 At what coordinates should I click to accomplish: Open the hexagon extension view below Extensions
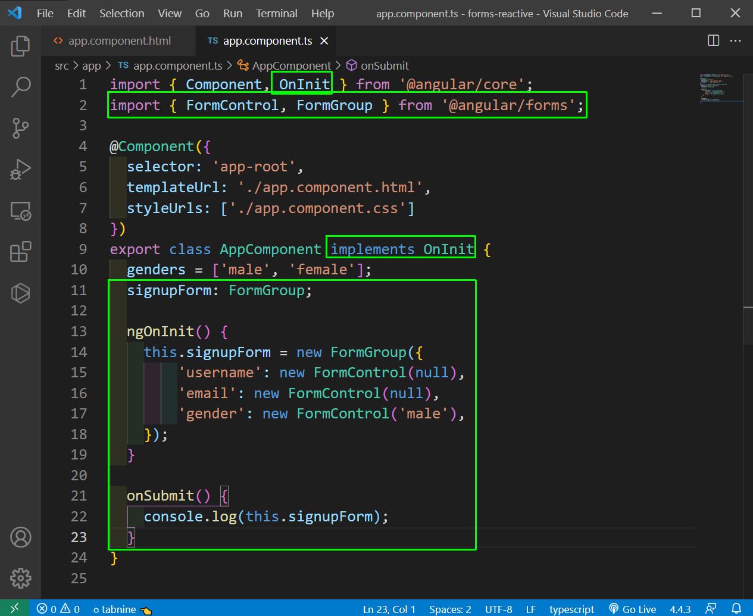pos(20,293)
